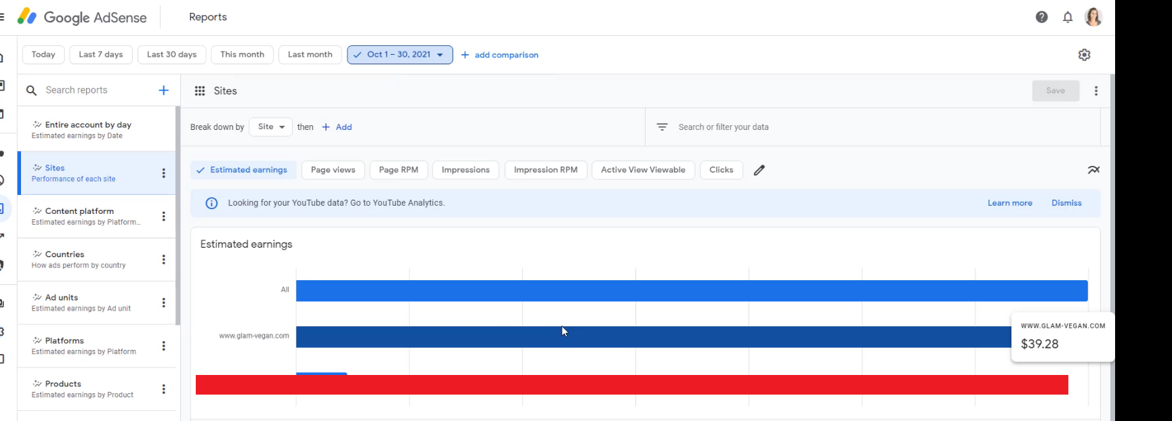Open the Break down by Site dropdown

tap(270, 127)
